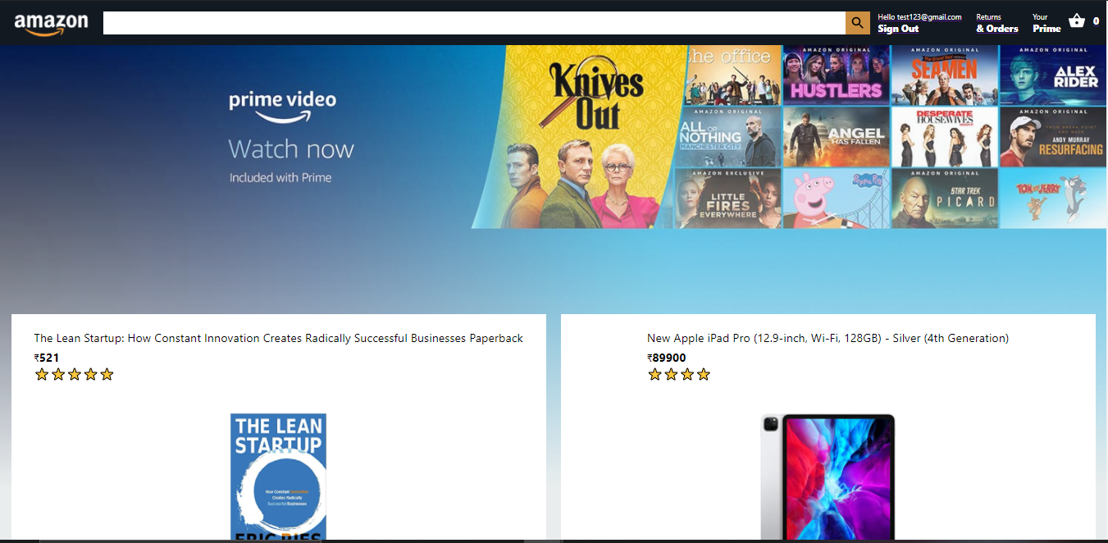Open the Seamen thumbnail

[x=945, y=75]
